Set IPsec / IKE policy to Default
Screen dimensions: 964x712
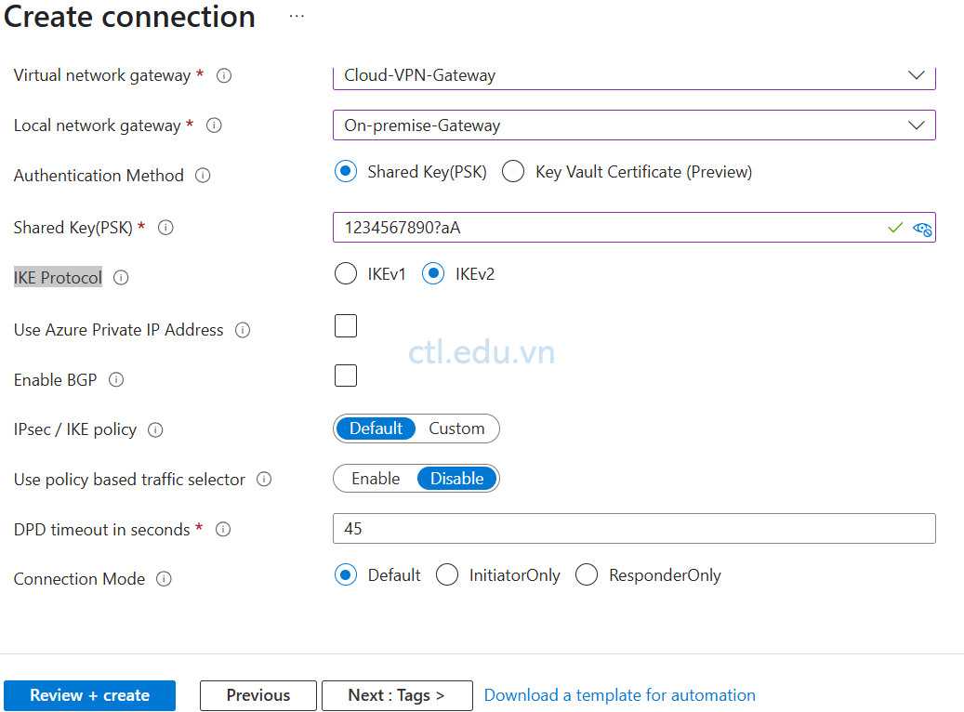(x=376, y=429)
